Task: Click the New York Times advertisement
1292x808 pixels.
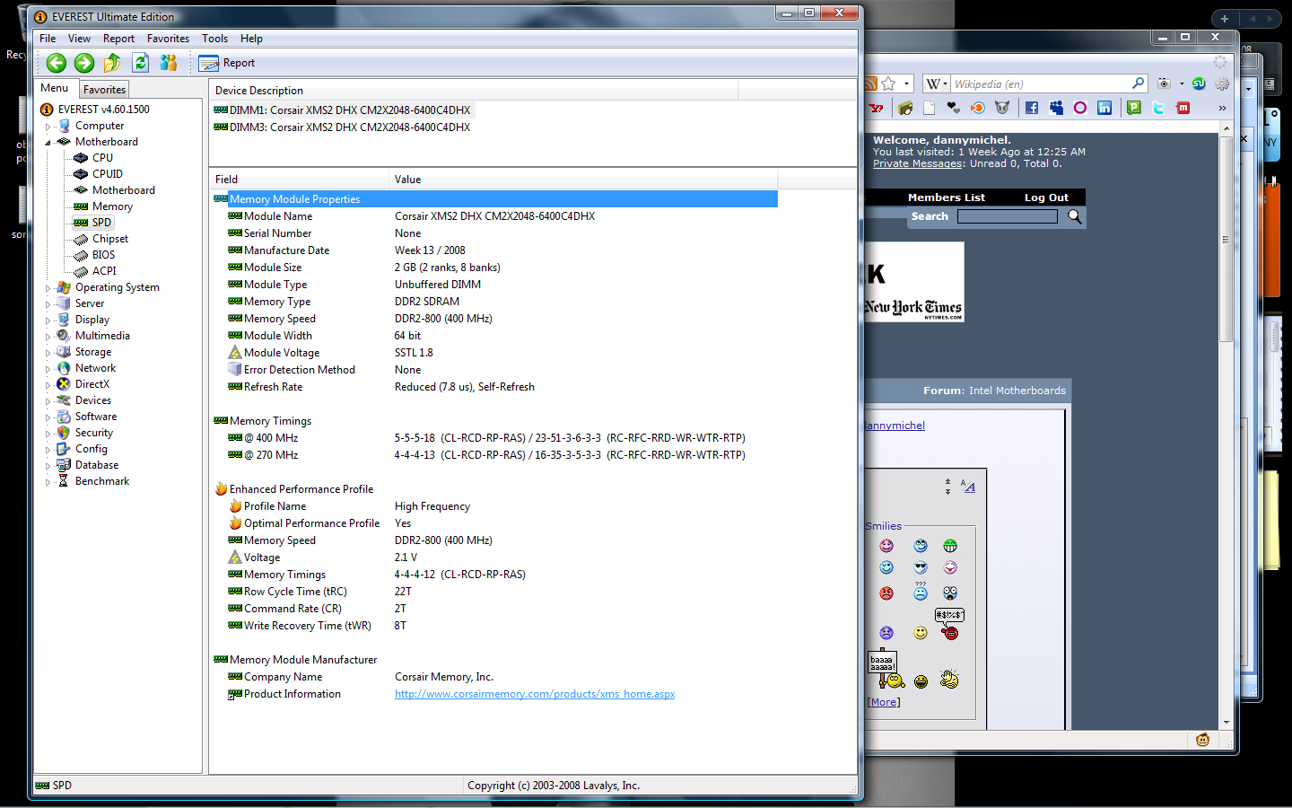Action: tap(914, 282)
